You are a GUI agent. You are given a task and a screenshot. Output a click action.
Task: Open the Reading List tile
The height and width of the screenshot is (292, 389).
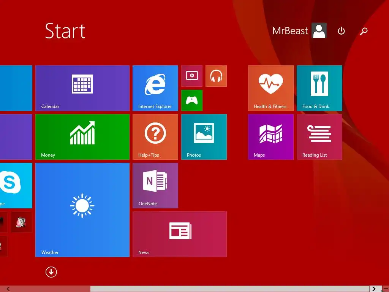coord(319,137)
